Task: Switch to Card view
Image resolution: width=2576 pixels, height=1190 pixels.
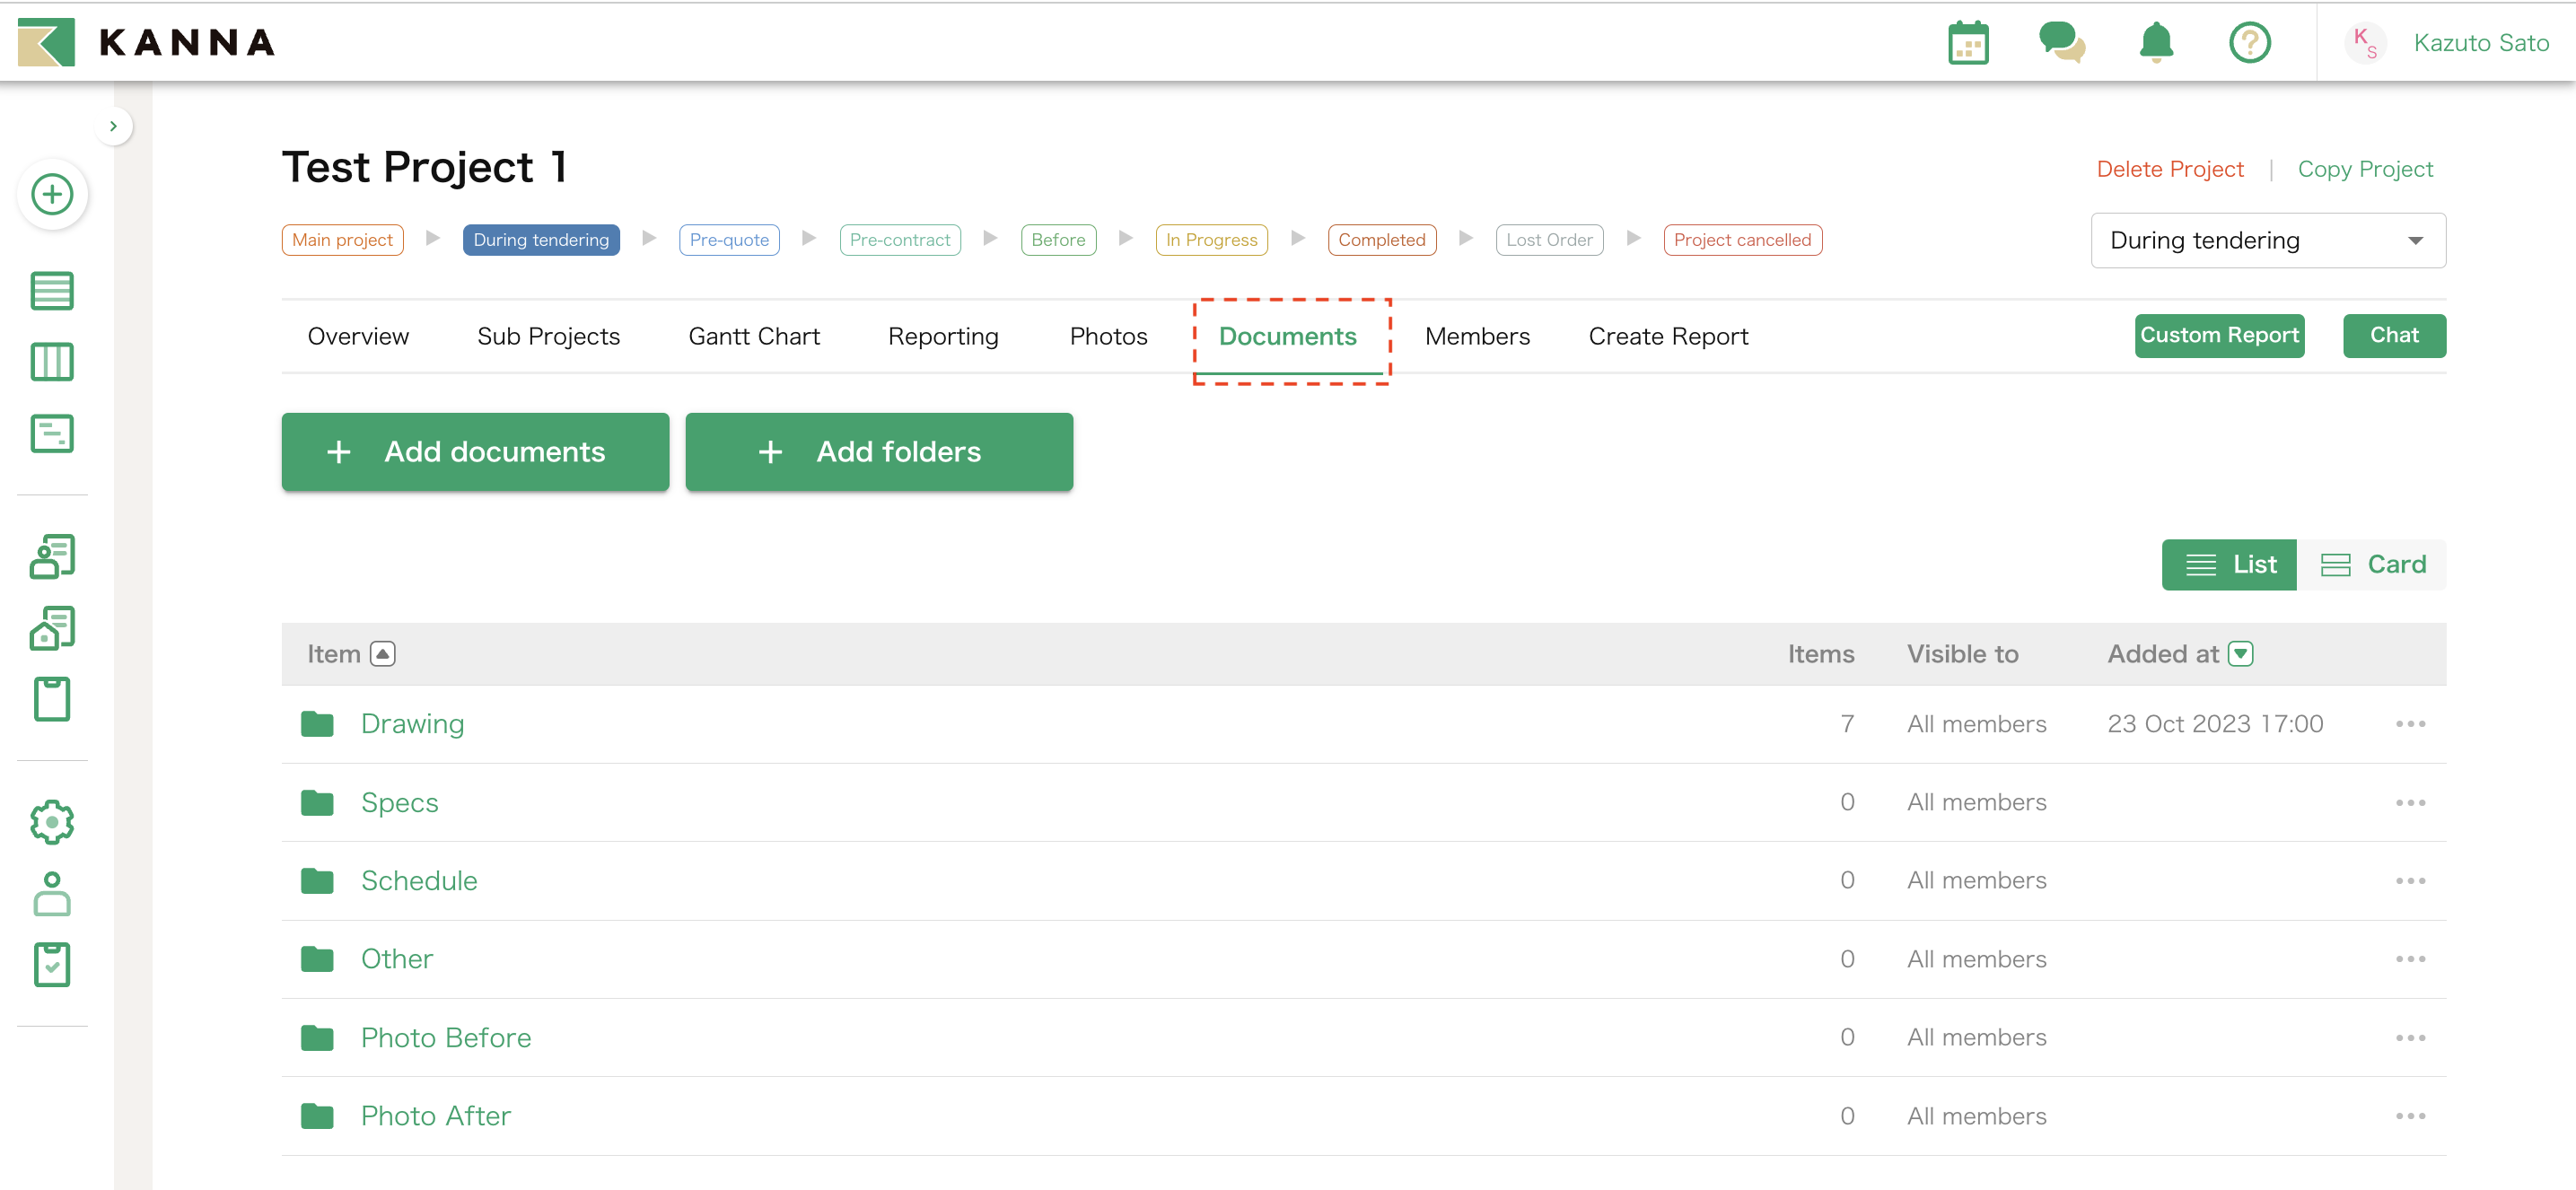Action: tap(2372, 565)
